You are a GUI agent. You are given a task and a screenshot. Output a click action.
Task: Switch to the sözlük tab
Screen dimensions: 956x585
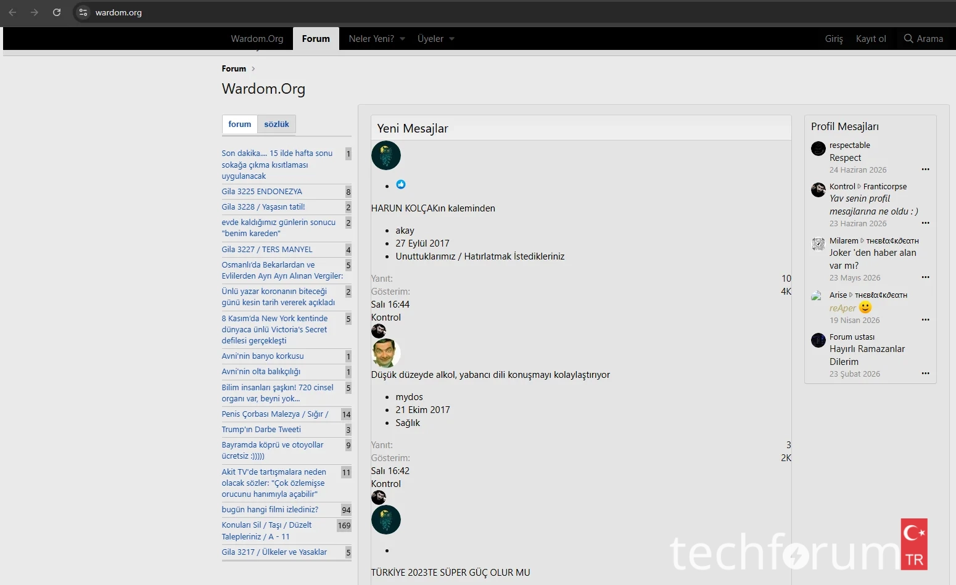click(276, 124)
